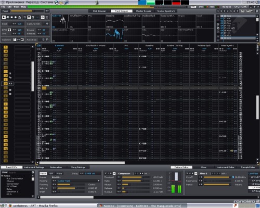Stop playback with the Stop button

[x=11, y=17]
